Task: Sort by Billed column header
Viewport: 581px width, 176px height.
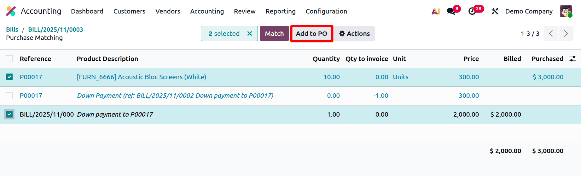Action: click(512, 59)
